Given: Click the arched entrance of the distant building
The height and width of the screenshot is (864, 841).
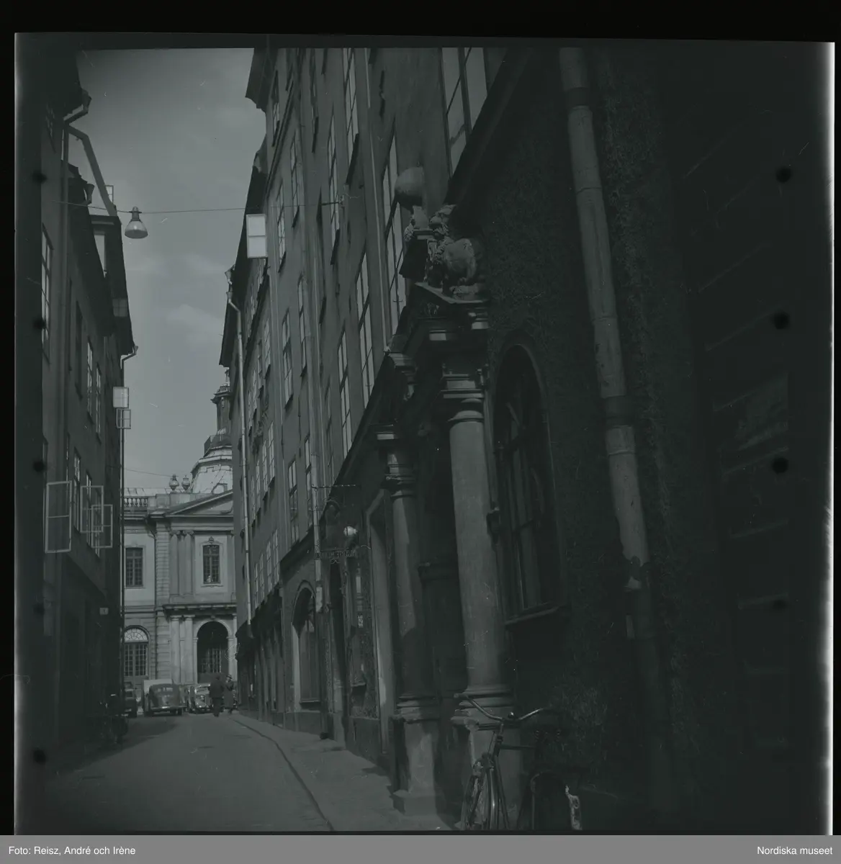Looking at the screenshot, I should coord(212,649).
